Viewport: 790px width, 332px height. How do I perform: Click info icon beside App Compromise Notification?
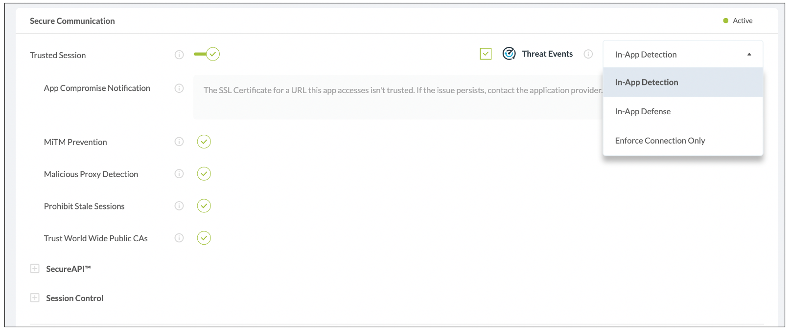coord(179,88)
